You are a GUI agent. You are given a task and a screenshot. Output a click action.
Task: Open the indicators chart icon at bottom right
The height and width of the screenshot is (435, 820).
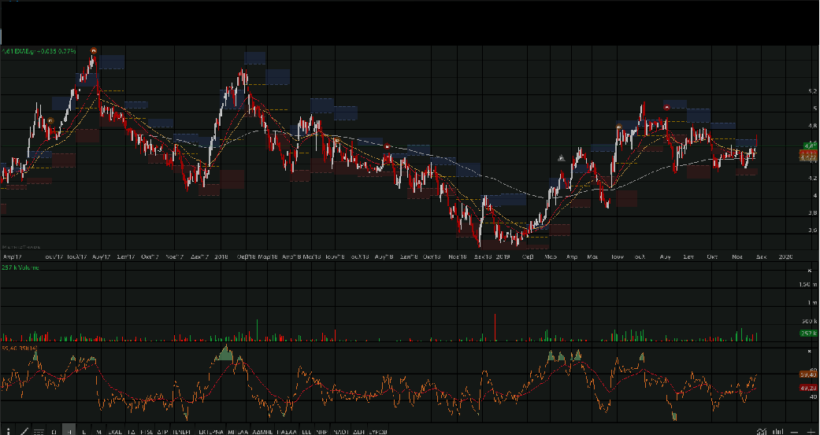(761, 431)
